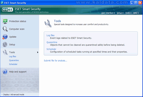Screen dimensions: 143x97
Task: Select Protection status in sidebar
Action: pos(18,21)
